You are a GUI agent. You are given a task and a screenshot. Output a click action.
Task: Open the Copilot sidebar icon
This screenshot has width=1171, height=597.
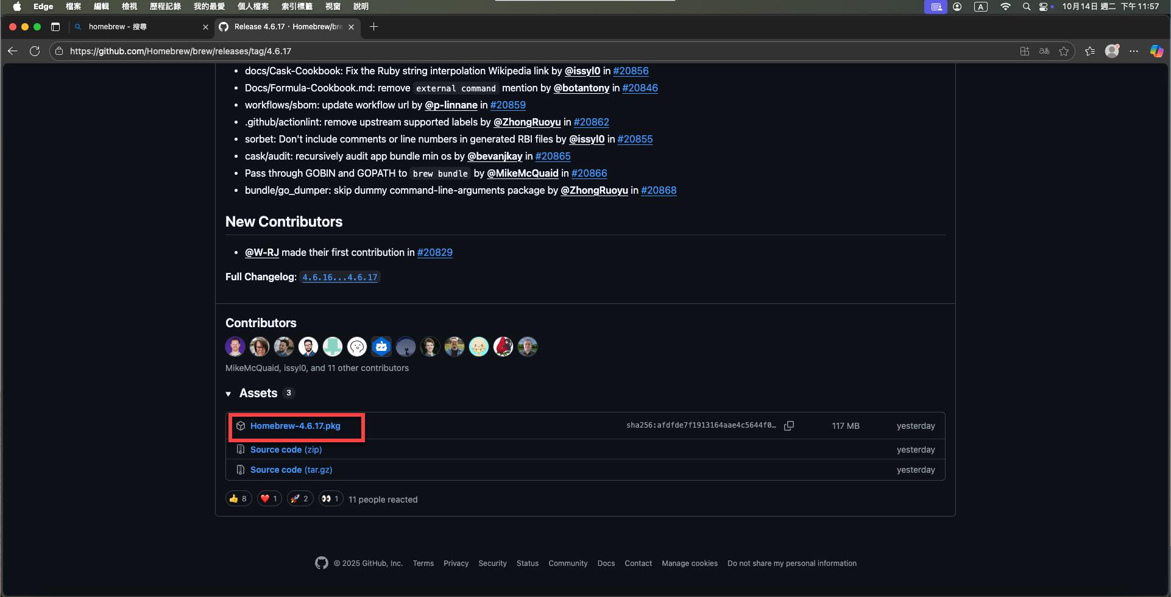[x=1156, y=51]
